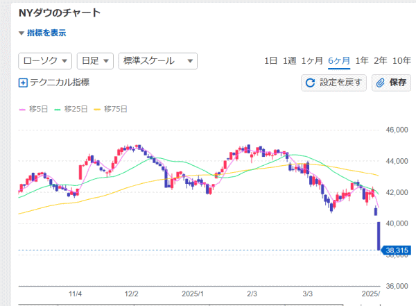Open the ローソク chart type dropdown
Image resolution: width=416 pixels, height=306 pixels.
[45, 61]
